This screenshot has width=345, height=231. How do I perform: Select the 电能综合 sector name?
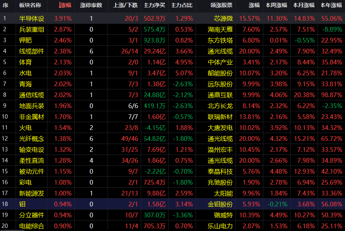point(31,226)
